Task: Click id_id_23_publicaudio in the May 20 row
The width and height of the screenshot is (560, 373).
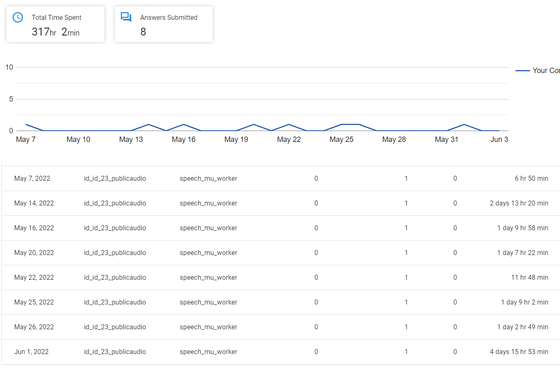Action: (115, 253)
